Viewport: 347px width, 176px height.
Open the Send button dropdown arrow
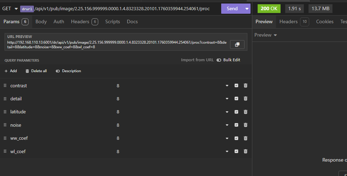(x=247, y=8)
